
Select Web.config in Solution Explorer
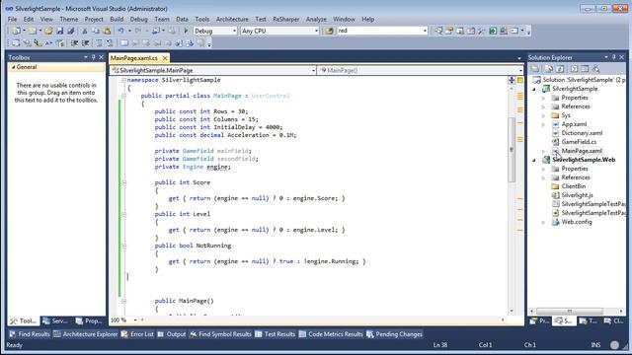pyautogui.click(x=577, y=222)
